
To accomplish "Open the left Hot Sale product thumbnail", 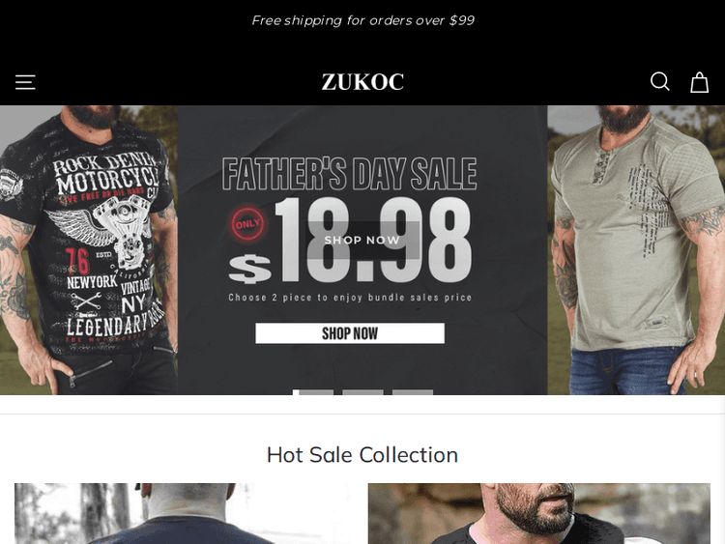I will pos(183,513).
